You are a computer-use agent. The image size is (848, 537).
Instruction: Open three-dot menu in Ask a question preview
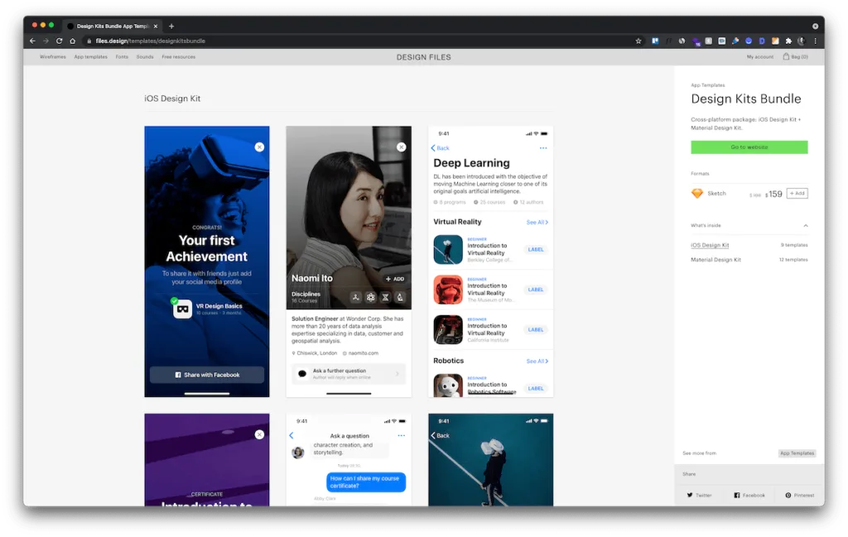[x=402, y=435]
